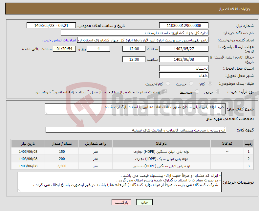Click the quantity cell 150
Screen dimensions: 259x211
click(x=62, y=152)
